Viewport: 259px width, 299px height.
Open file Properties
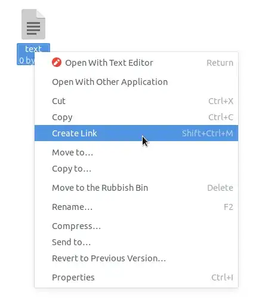[136, 277]
